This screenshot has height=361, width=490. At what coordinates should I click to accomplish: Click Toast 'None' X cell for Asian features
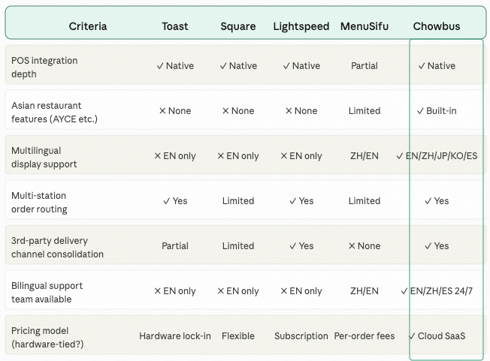click(x=175, y=111)
